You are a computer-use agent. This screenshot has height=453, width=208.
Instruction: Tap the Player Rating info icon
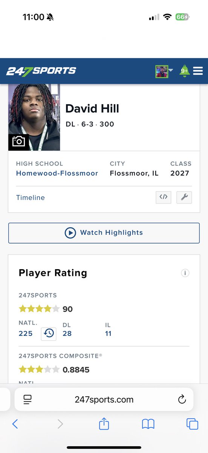point(185,273)
